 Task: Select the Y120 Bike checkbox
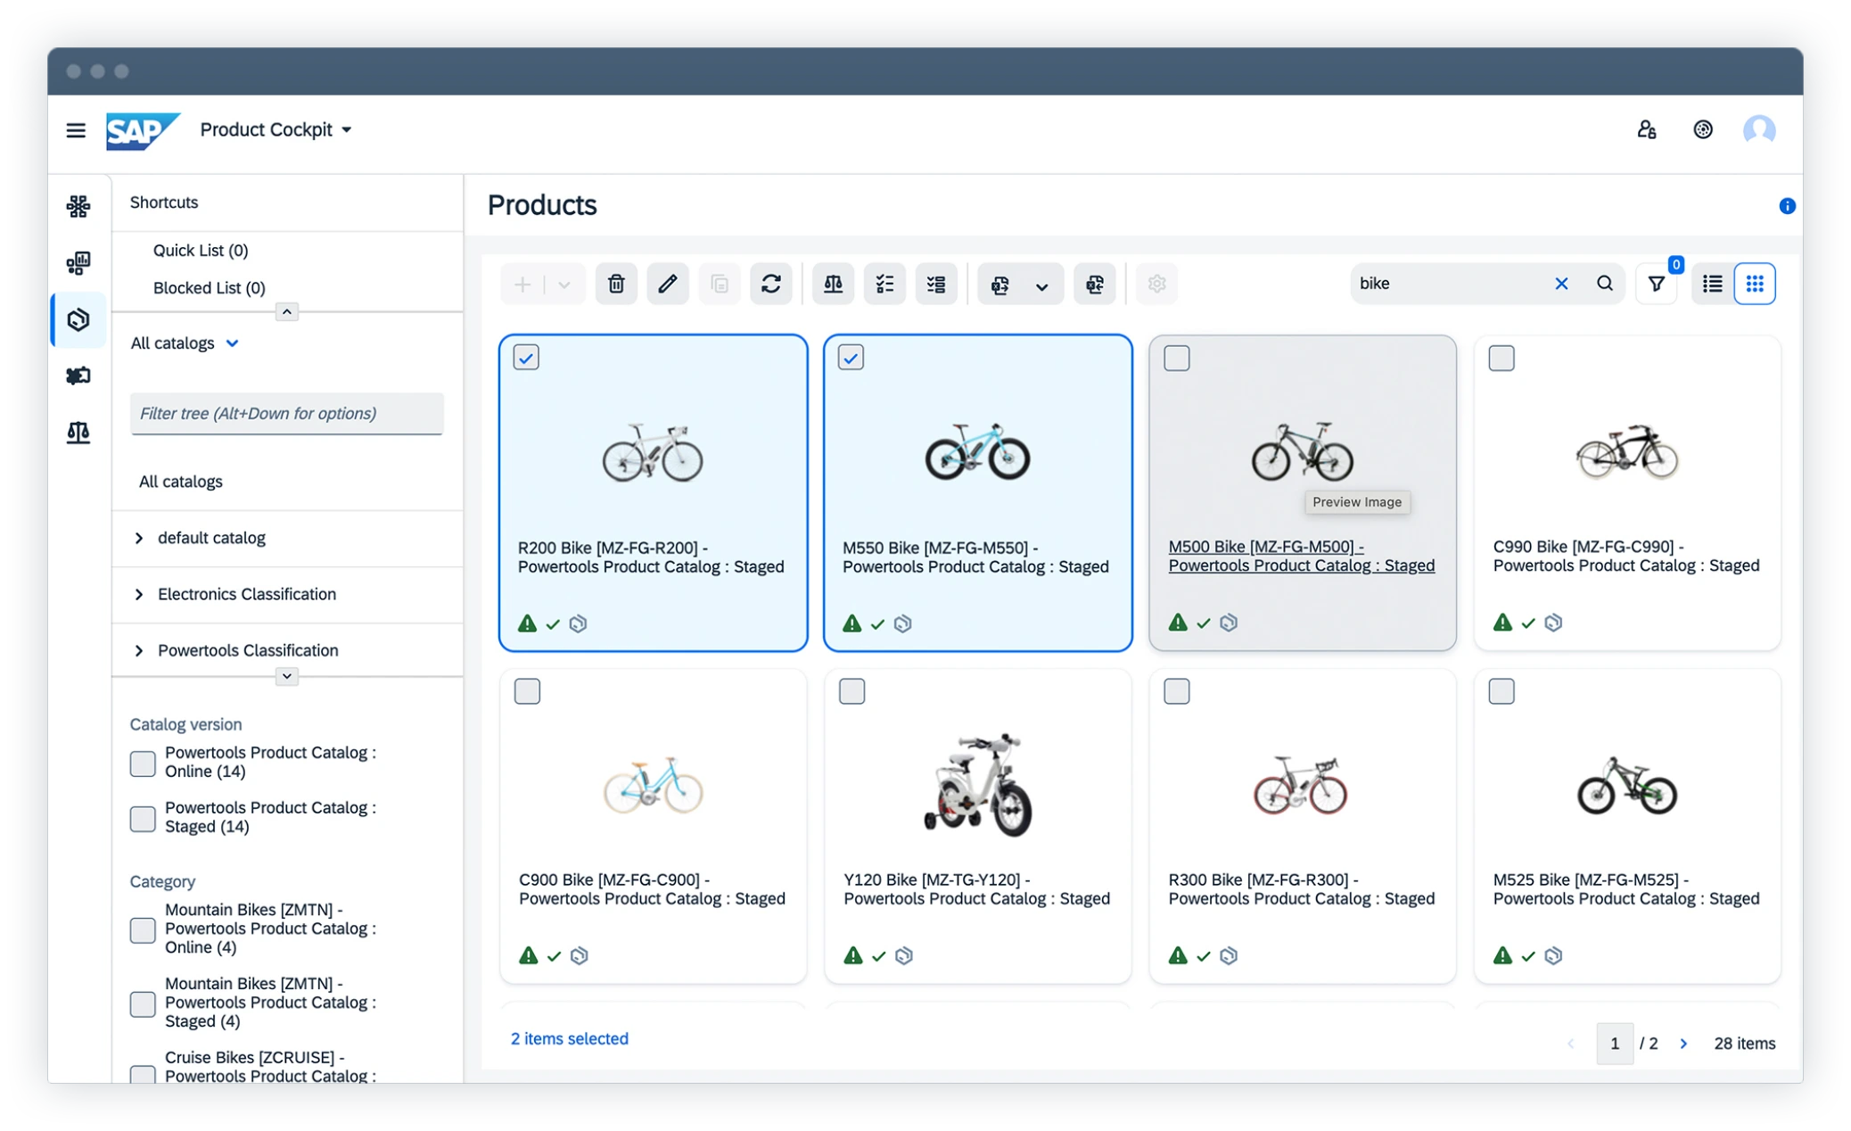[x=851, y=691]
